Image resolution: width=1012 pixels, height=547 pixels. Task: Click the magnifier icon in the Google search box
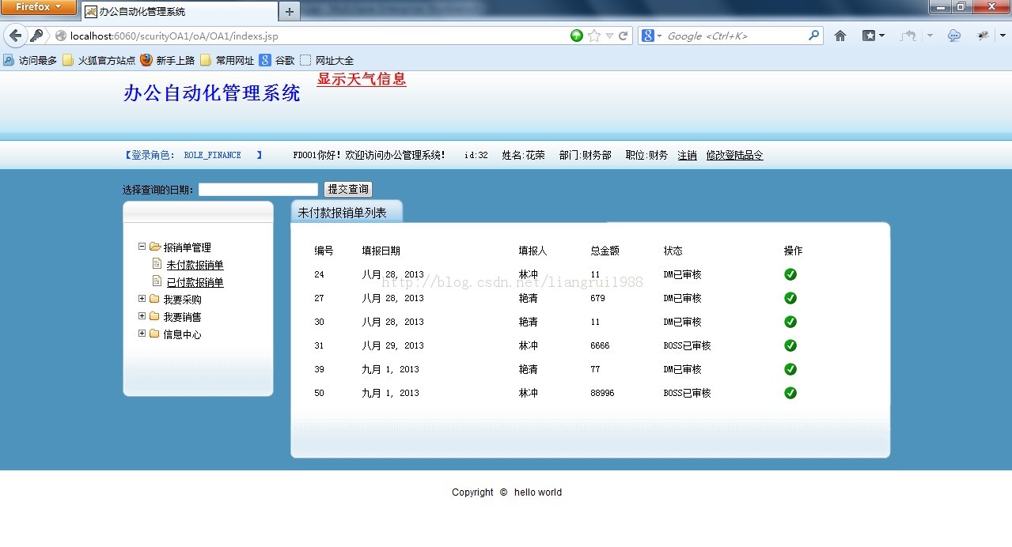(813, 36)
